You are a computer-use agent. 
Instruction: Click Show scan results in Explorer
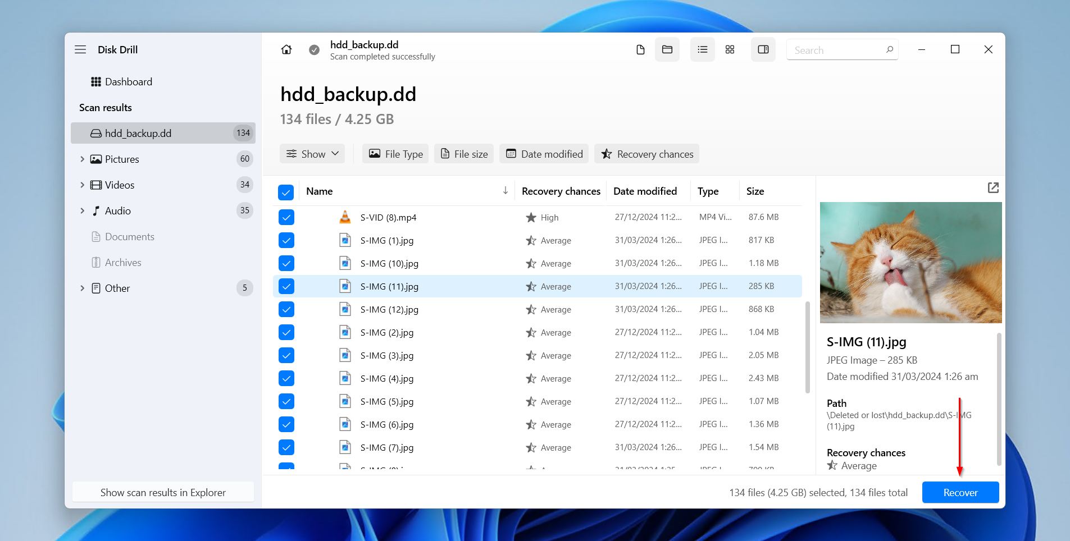click(x=163, y=492)
